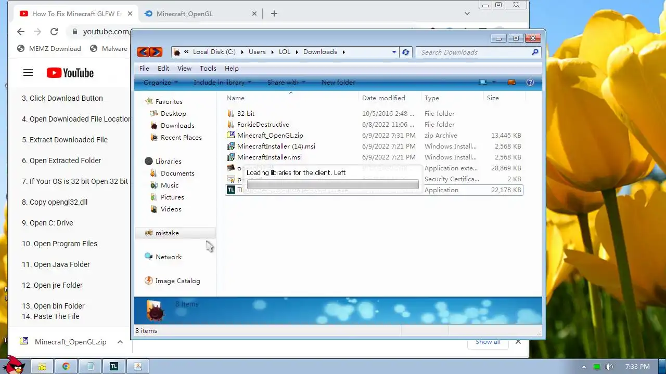Expand Minecraft_OpenGL.zip download options chevron

pos(120,342)
